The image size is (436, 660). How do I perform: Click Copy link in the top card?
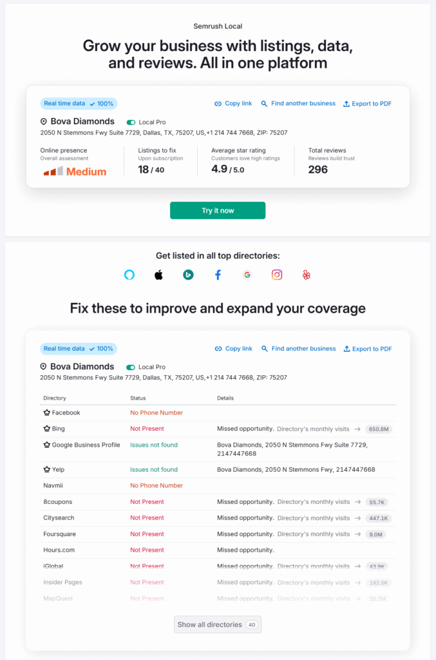[233, 104]
